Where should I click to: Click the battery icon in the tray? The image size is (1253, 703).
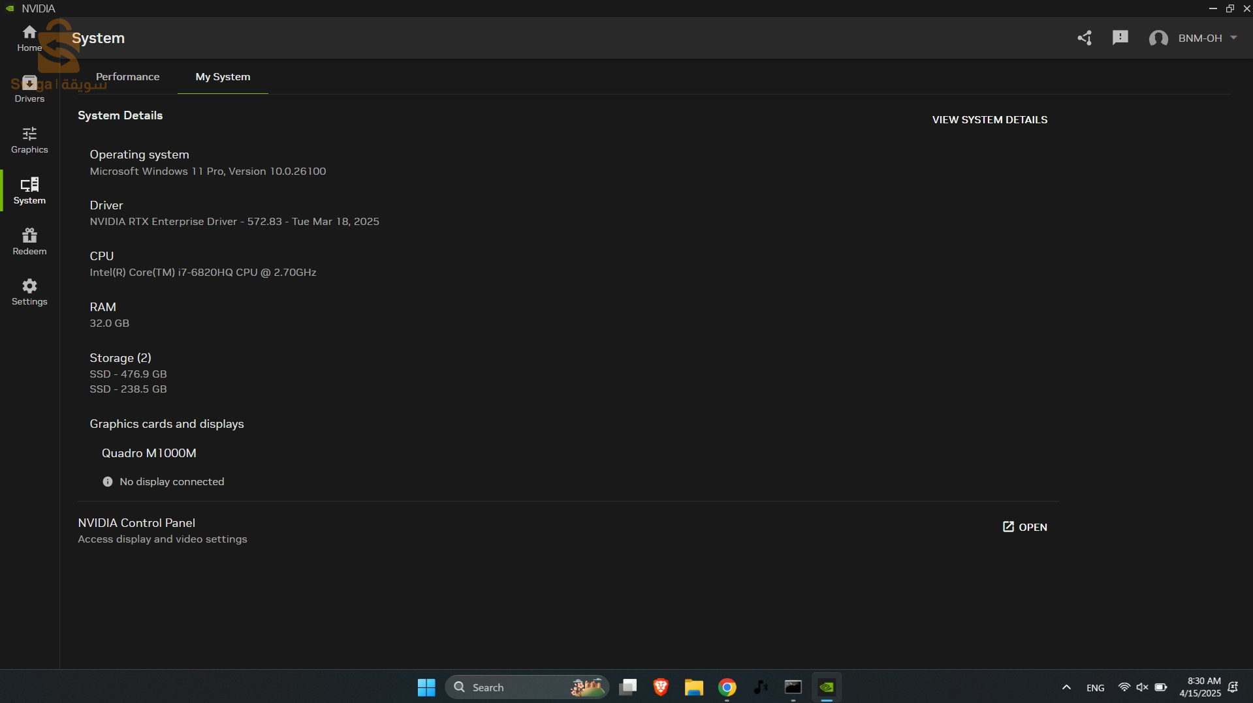pyautogui.click(x=1161, y=687)
